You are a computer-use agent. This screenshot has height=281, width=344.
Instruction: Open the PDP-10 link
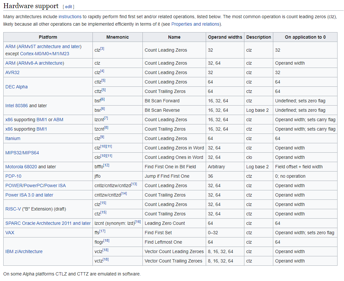click(x=13, y=176)
